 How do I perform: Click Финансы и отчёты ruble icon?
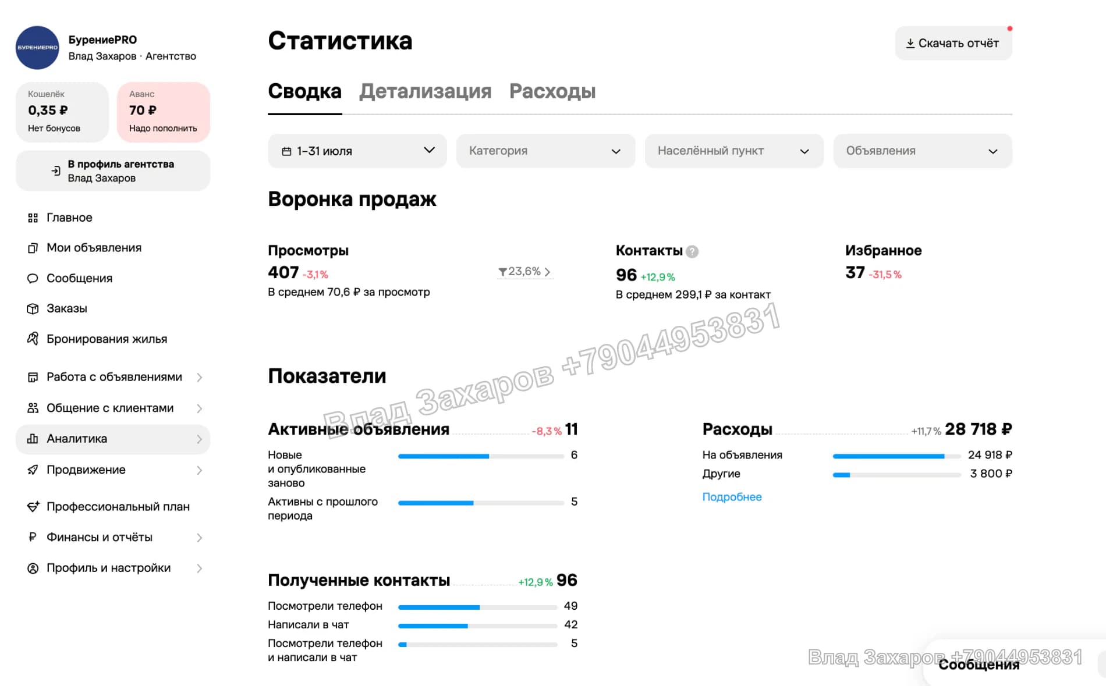click(x=33, y=537)
